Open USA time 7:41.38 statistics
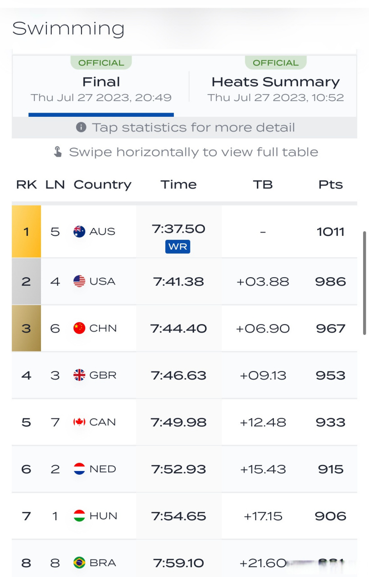369x577 pixels. 179,282
